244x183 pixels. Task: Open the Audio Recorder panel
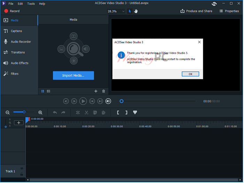click(19, 42)
